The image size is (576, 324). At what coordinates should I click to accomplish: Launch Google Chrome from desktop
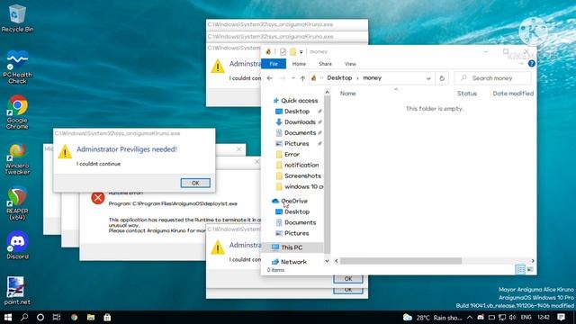17,112
